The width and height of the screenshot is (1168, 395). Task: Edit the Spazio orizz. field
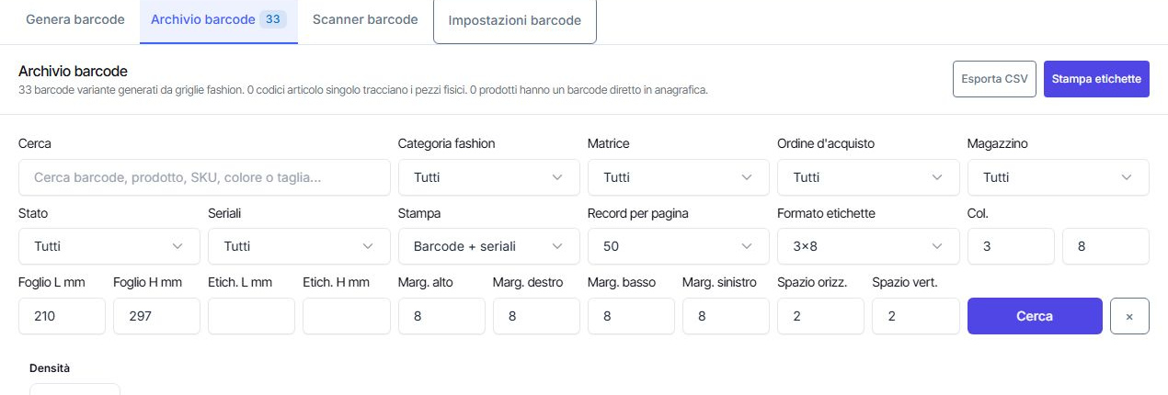point(820,316)
